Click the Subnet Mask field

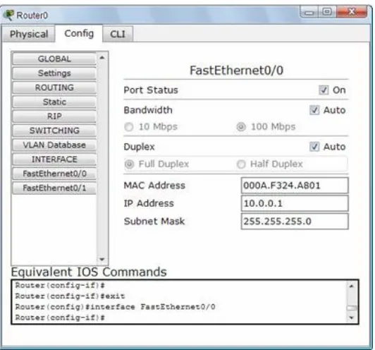(295, 222)
